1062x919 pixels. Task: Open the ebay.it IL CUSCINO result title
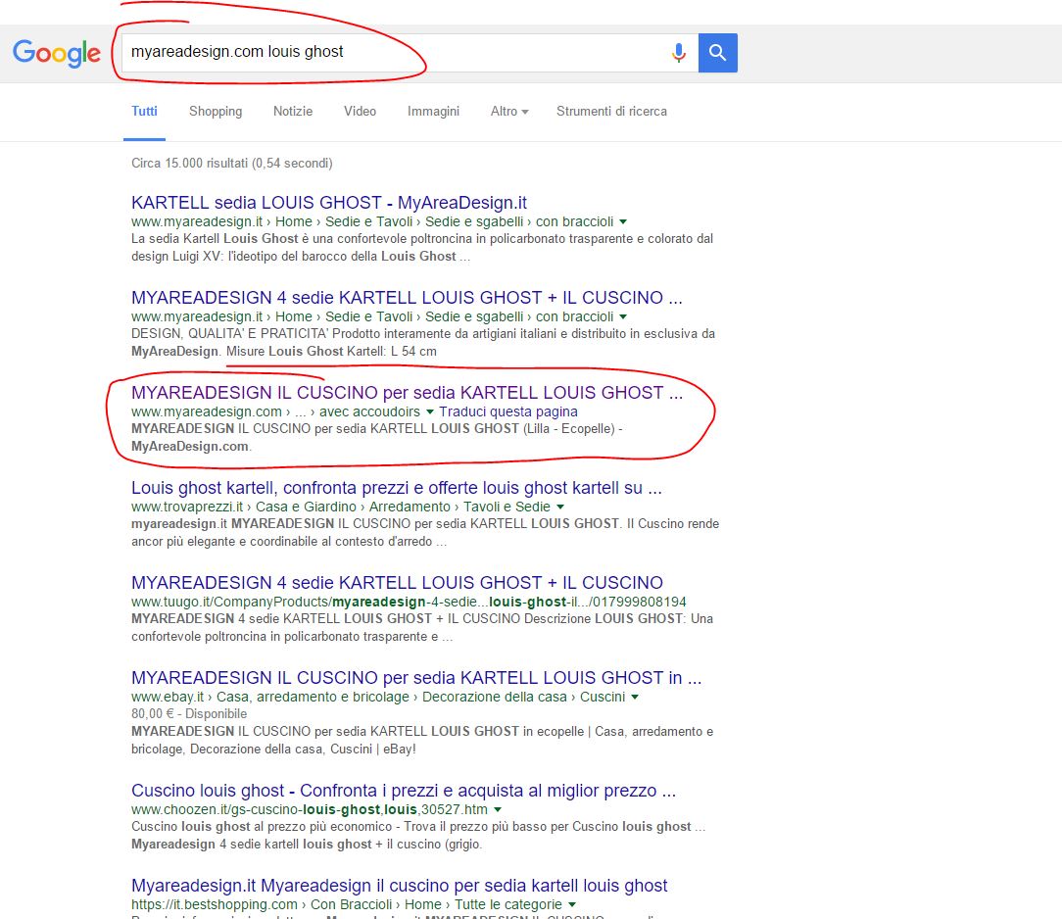pos(416,677)
